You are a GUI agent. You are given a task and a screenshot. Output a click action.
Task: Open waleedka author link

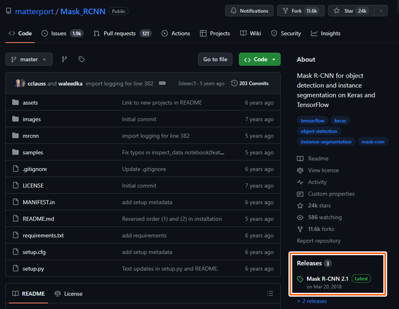70,83
